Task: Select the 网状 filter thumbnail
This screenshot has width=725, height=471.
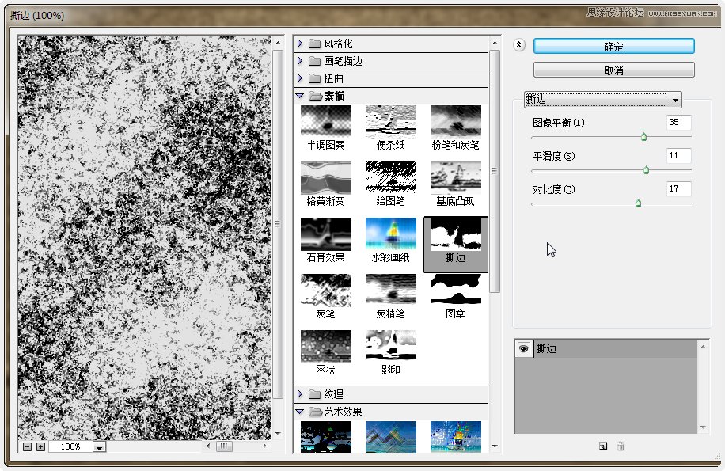Action: point(325,346)
